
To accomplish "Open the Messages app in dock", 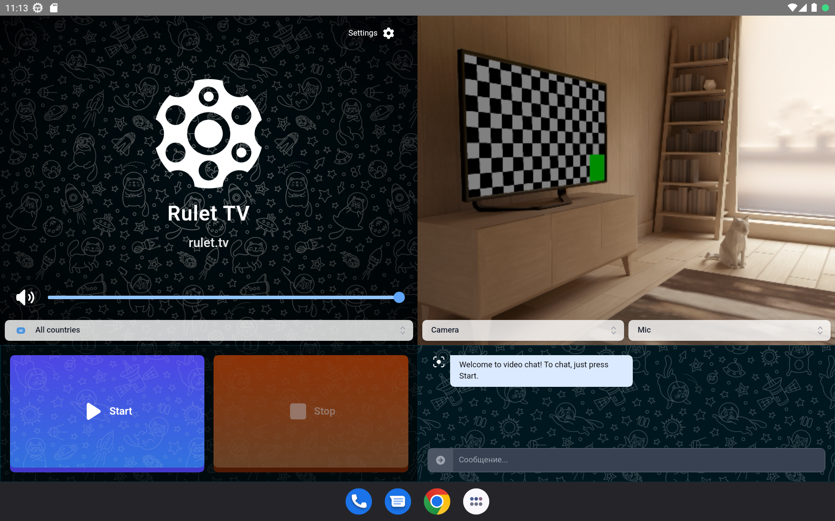I will (398, 501).
